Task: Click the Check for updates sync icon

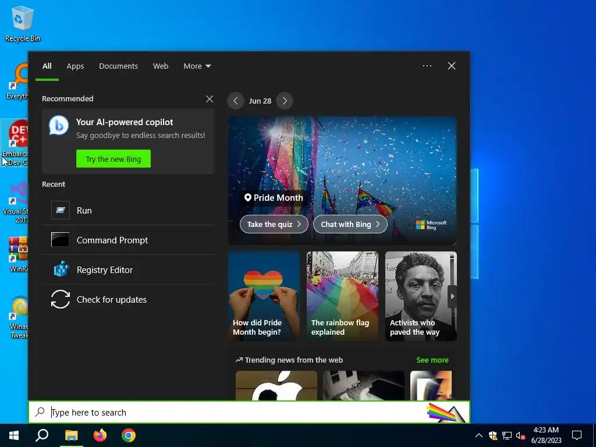Action: [x=61, y=299]
